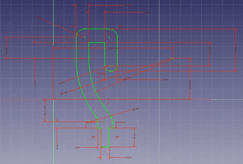
Task: Select the 111,46 mm horizontal dimension label
Action: pyautogui.click(x=113, y=48)
